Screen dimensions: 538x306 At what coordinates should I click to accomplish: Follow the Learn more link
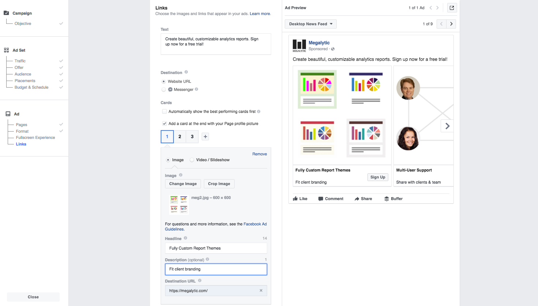click(x=260, y=14)
